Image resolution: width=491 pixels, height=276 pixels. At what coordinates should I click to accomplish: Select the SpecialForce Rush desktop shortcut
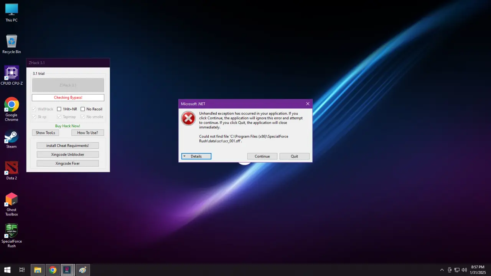(x=12, y=236)
